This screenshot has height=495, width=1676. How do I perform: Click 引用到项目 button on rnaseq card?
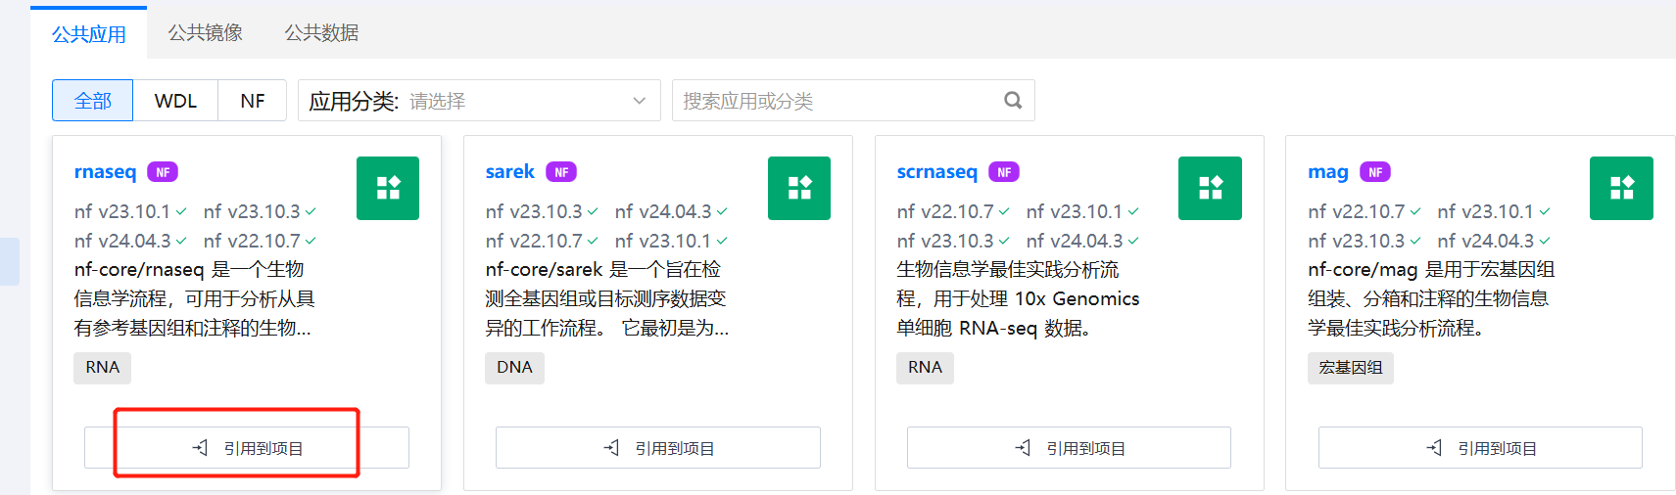[247, 448]
